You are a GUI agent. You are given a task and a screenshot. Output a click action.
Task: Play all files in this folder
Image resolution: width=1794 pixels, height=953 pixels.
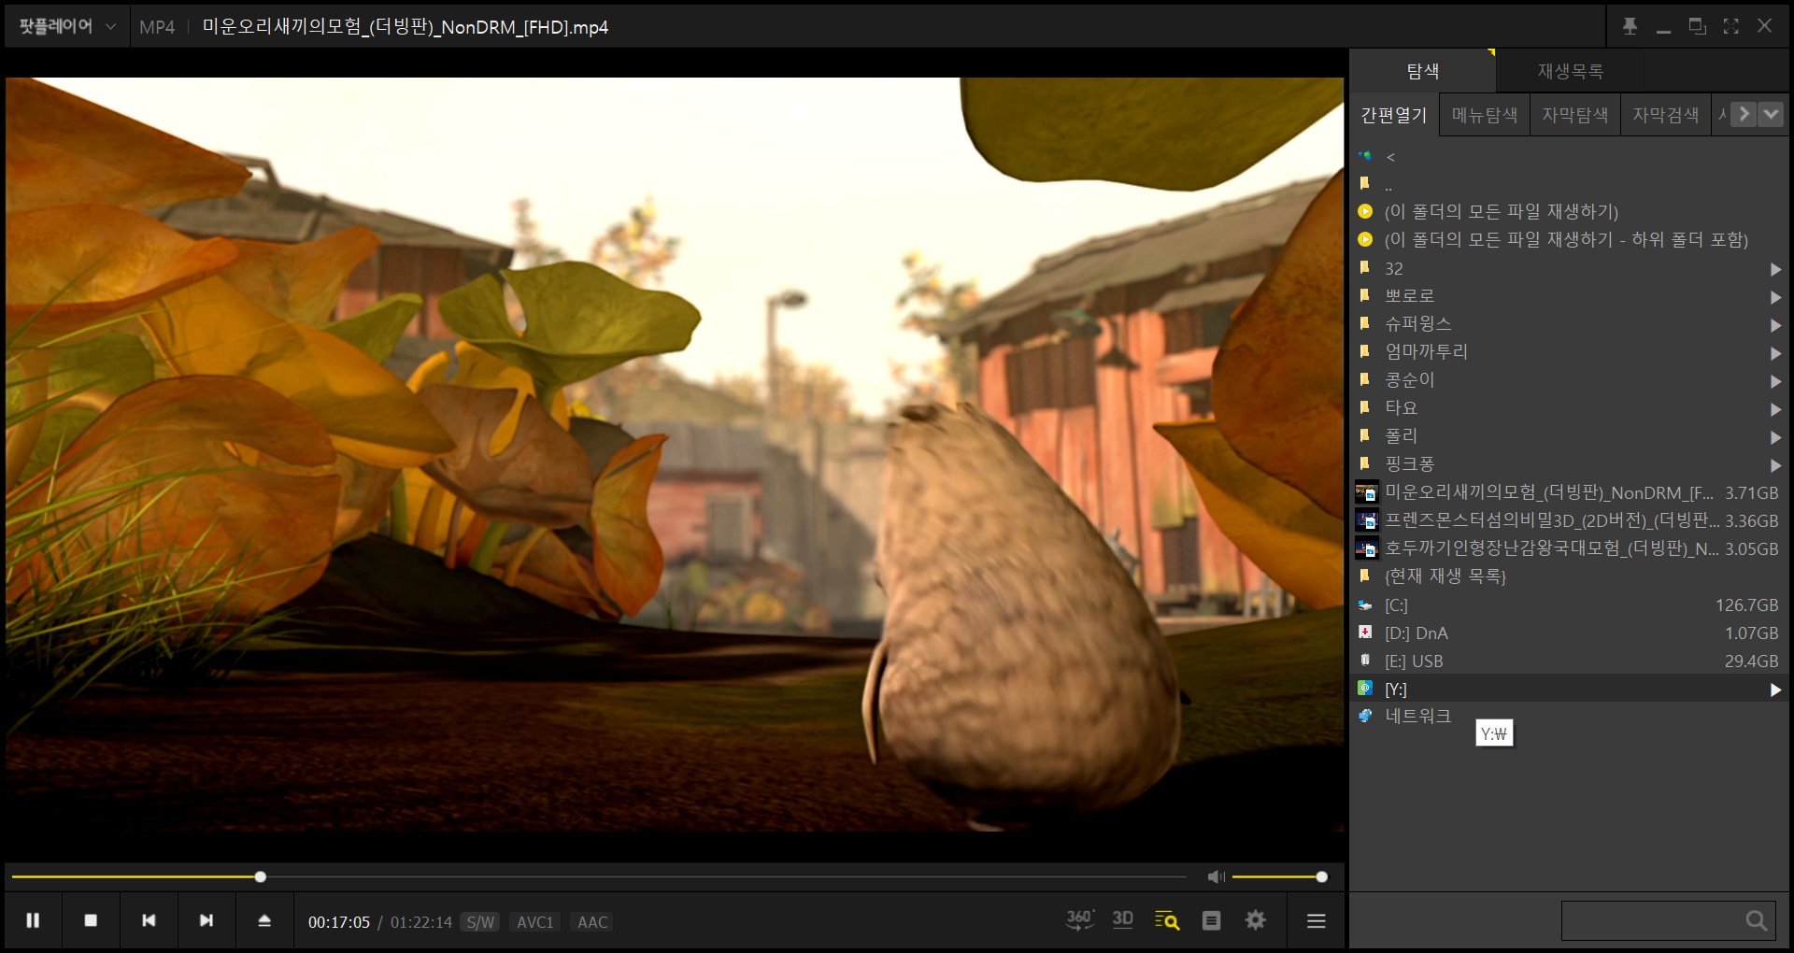(1570, 212)
